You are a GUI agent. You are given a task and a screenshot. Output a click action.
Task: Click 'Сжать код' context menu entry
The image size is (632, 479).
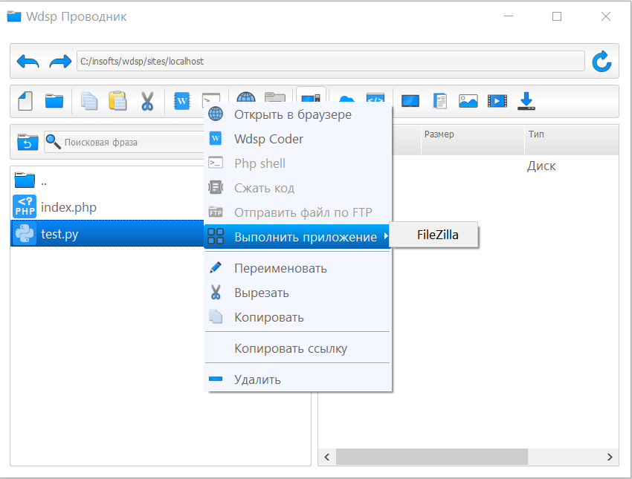(298, 188)
